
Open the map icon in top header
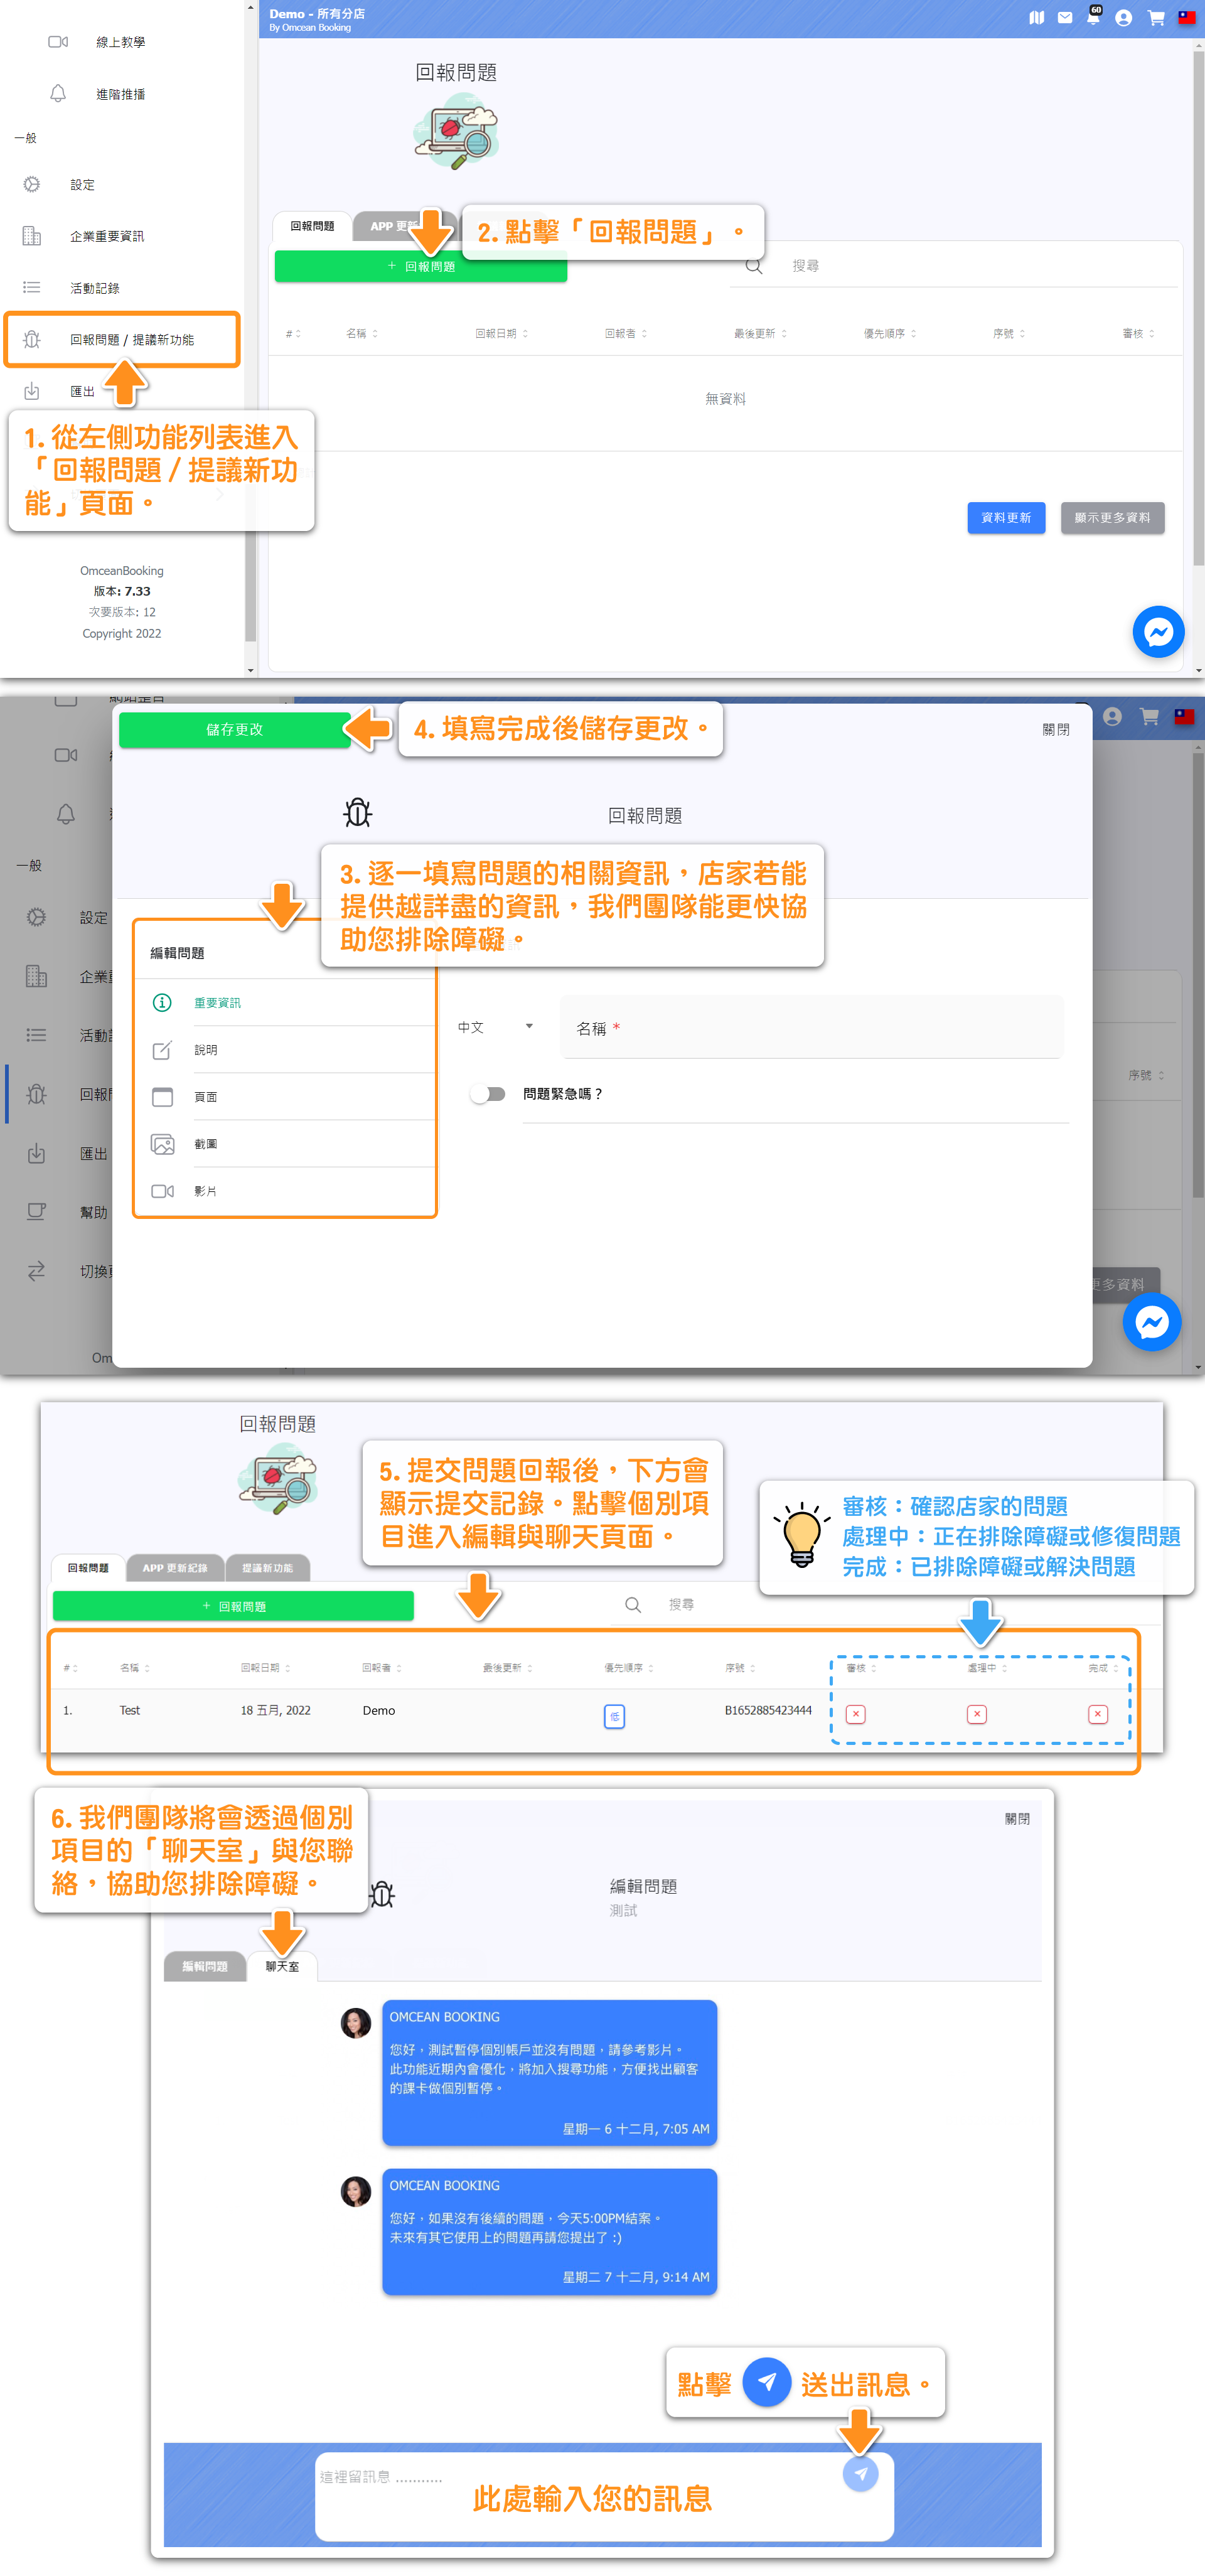(1037, 18)
